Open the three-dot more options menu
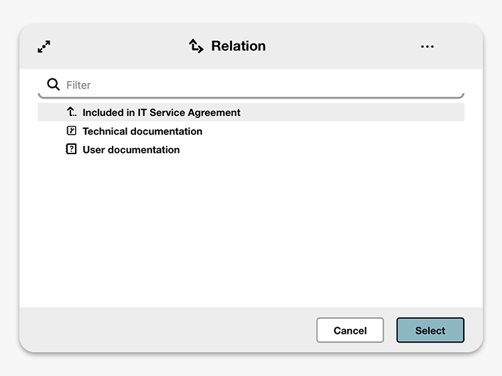This screenshot has height=376, width=502. point(427,46)
